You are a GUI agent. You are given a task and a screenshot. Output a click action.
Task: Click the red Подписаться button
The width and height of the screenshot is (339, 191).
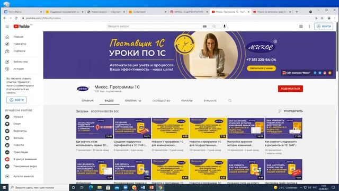290,89
